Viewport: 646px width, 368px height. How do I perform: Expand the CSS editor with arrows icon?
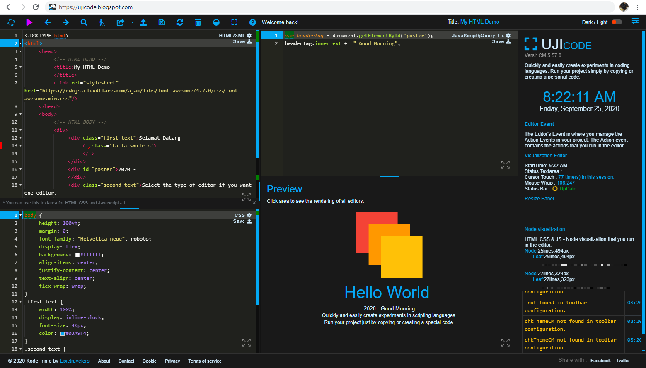click(247, 343)
